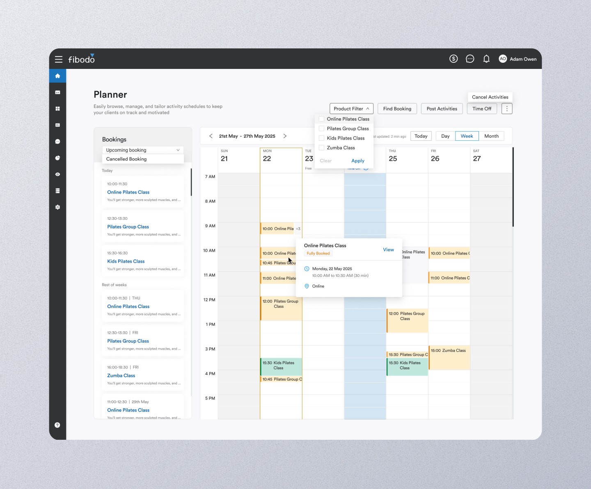This screenshot has width=591, height=489.
Task: Click the bookings list scrollbar
Action: [x=191, y=182]
